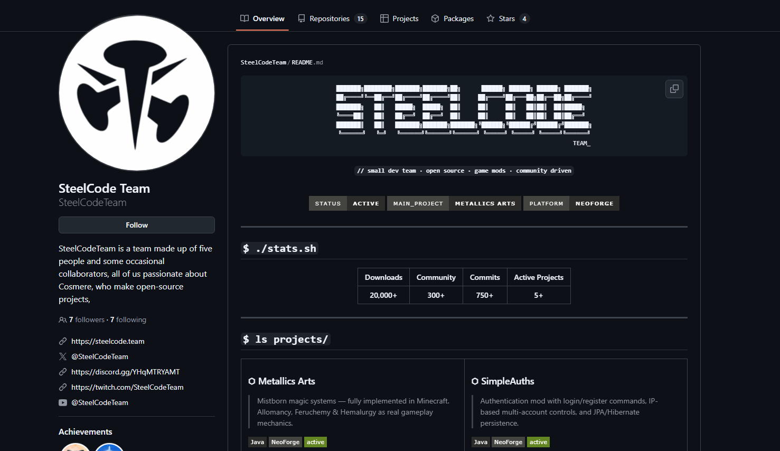780x451 pixels.
Task: Click the 750+ commits cell
Action: click(x=485, y=295)
